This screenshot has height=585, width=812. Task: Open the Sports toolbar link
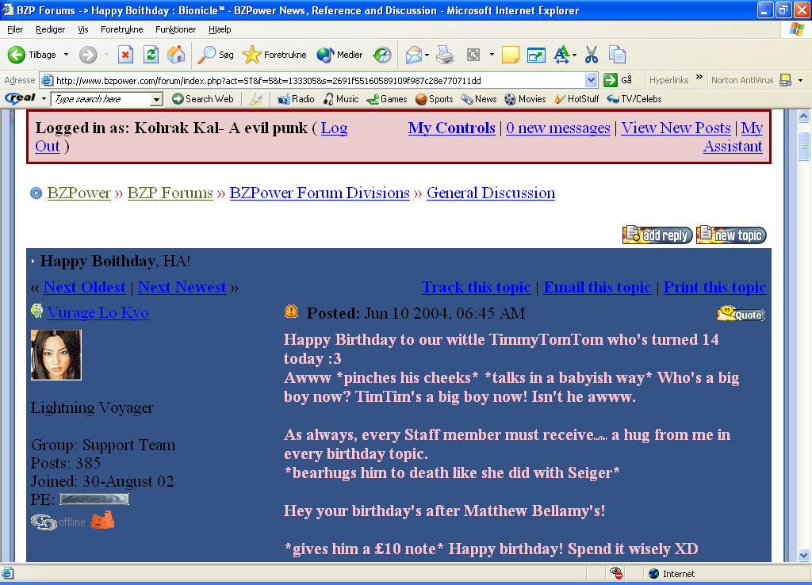[x=435, y=99]
